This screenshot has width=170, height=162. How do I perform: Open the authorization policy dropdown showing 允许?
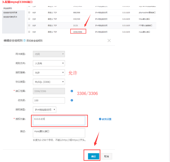click(49, 73)
